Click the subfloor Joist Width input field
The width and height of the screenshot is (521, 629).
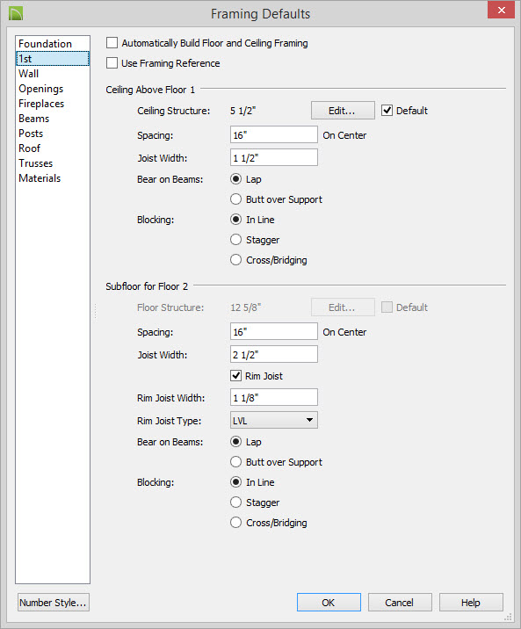point(274,354)
